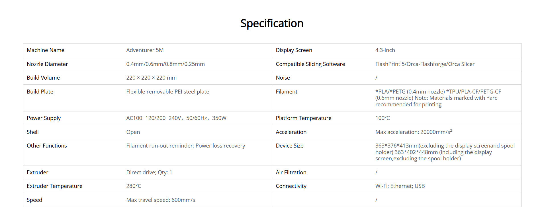This screenshot has width=546, height=224.
Task: Select the Adventurer 5M value text
Action: (145, 50)
